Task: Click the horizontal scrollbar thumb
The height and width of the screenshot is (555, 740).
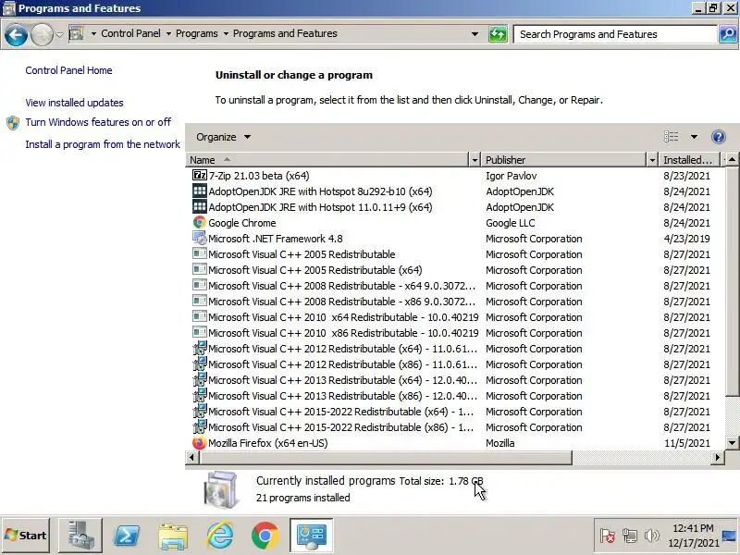Action: 386,457
